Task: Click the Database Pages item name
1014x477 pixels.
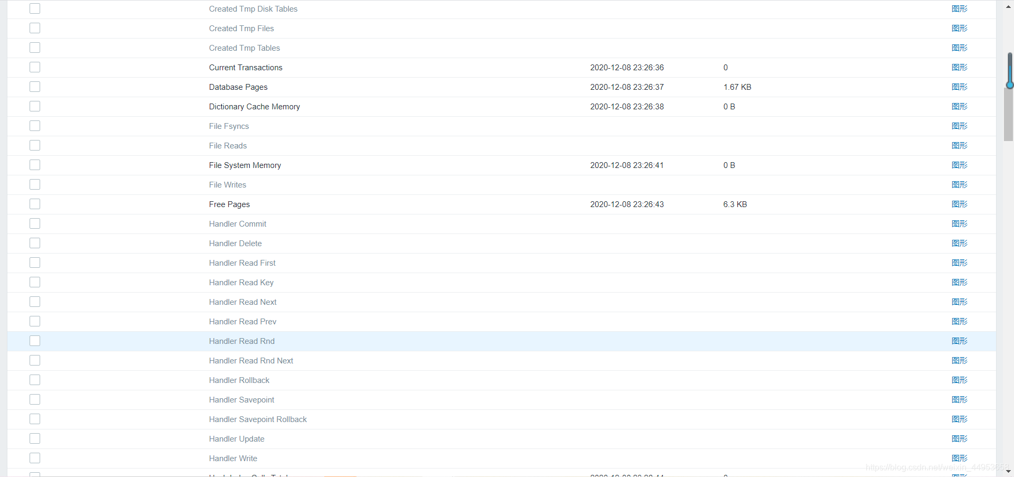Action: [238, 87]
